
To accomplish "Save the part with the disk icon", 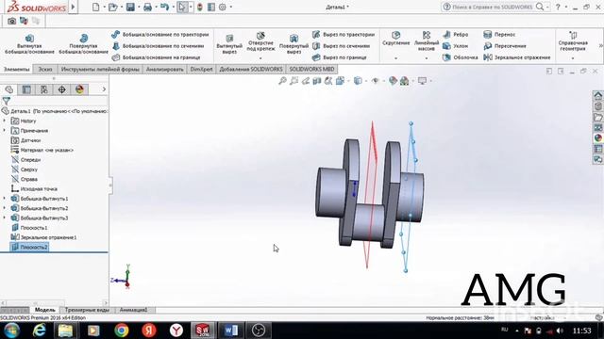I will pos(130,7).
